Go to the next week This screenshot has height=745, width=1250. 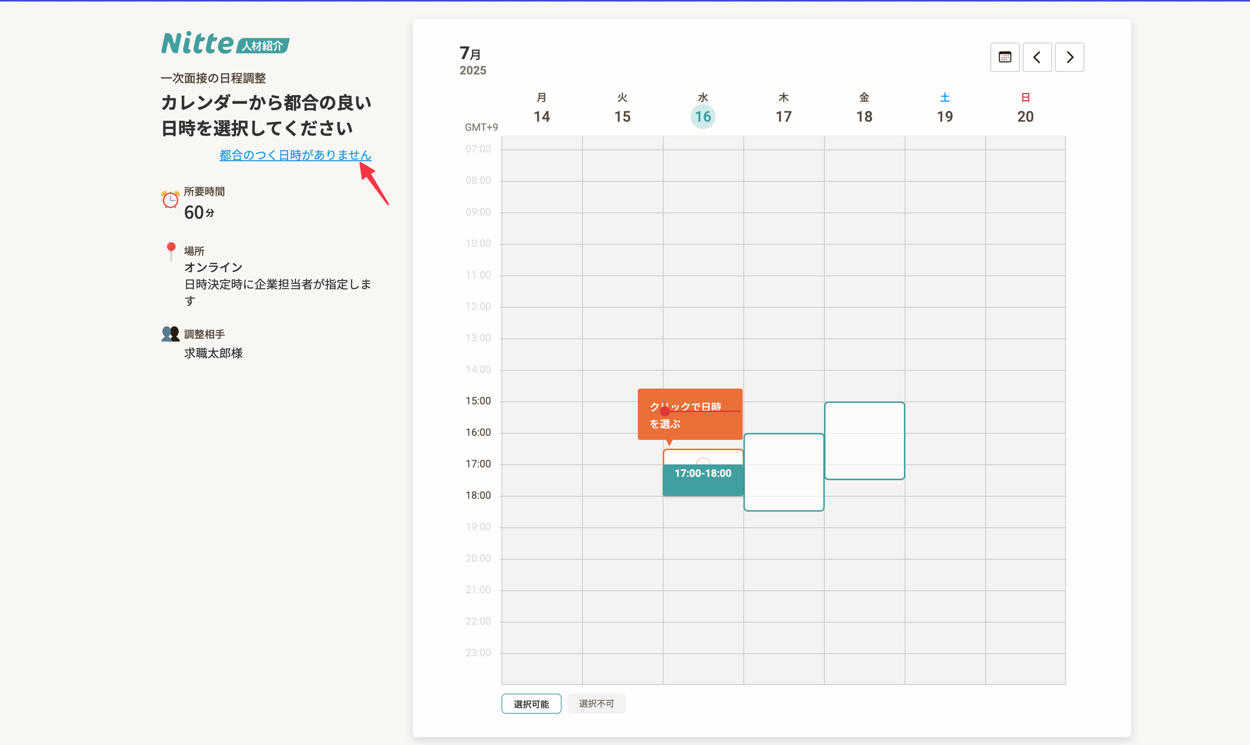click(1069, 57)
